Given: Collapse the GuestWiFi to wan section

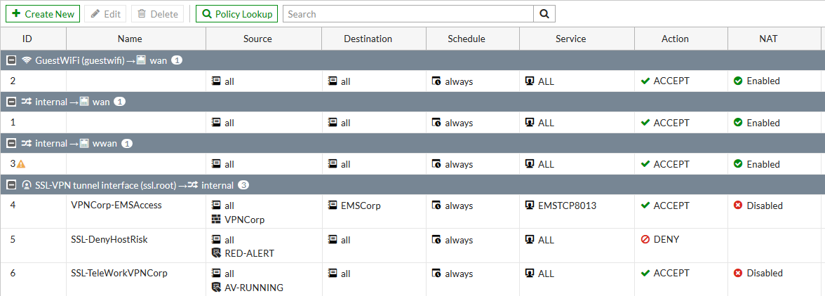Looking at the screenshot, I should click(x=11, y=60).
